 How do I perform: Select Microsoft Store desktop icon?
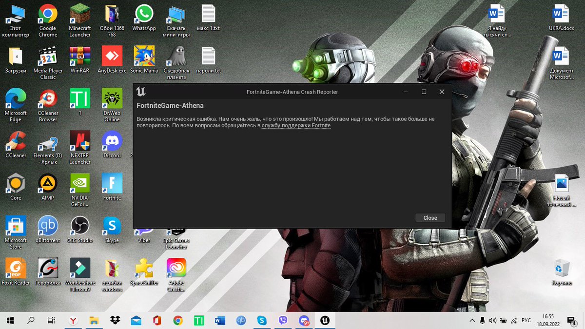tap(16, 233)
